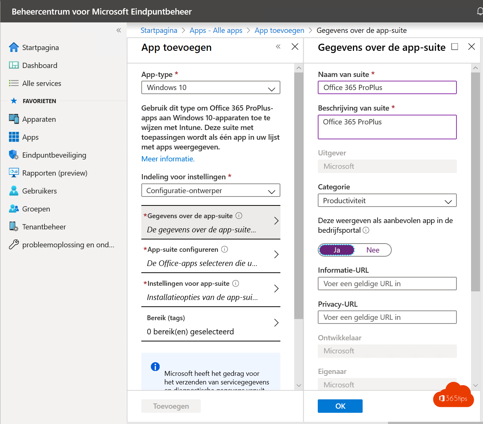Screen dimensions: 483x424
Task: Open the App-type Windows 10 dropdown
Action: point(211,87)
